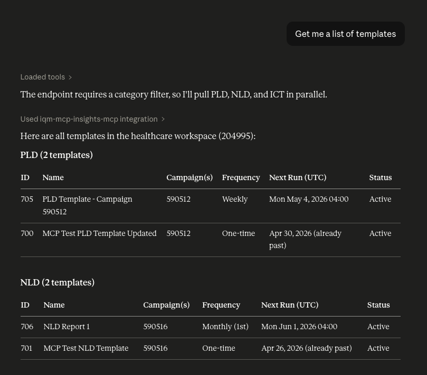The height and width of the screenshot is (375, 427).
Task: Click the 'Monthly (1st)' frequency cell
Action: tap(225, 327)
